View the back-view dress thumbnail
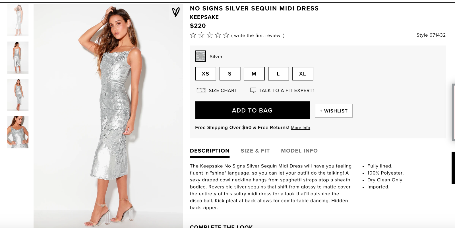Image resolution: width=455 pixels, height=228 pixels. coord(18,58)
